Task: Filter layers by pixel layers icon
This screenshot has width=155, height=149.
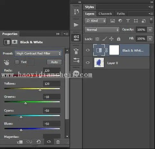Action: 113,21
